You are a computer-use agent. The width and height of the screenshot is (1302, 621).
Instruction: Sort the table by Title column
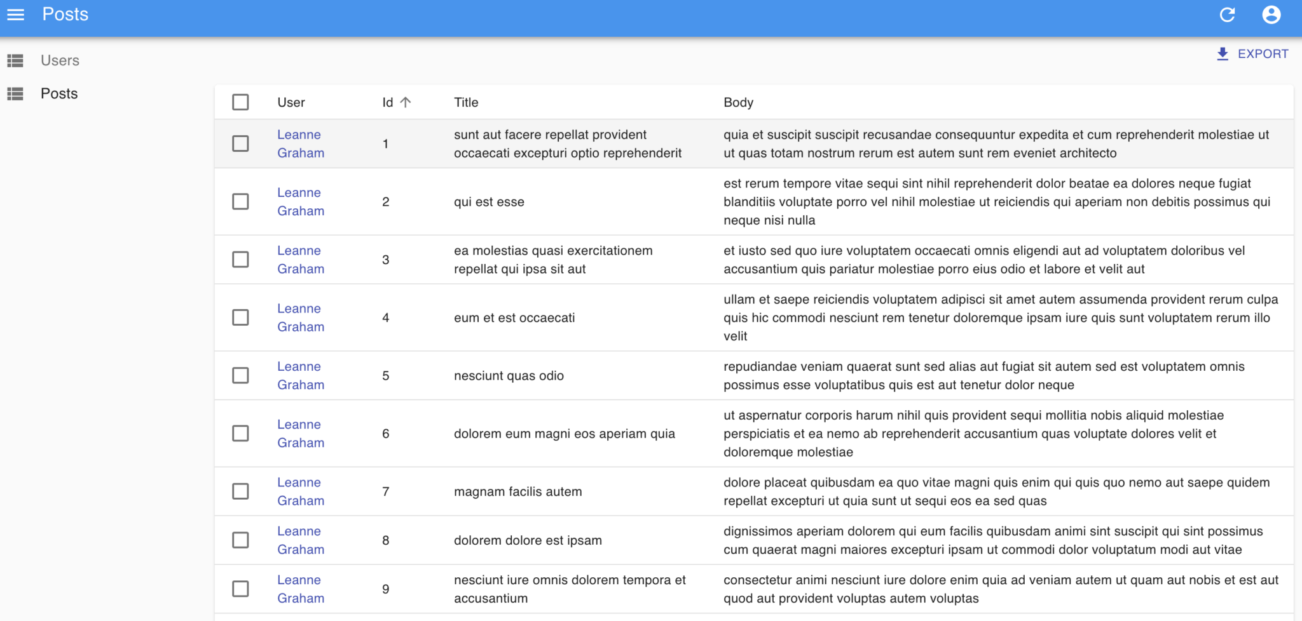[x=466, y=102]
